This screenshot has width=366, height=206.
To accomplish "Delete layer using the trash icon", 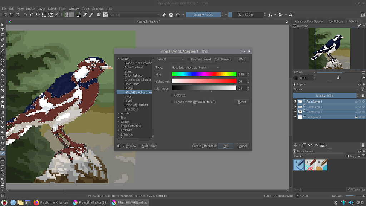I will (362, 145).
